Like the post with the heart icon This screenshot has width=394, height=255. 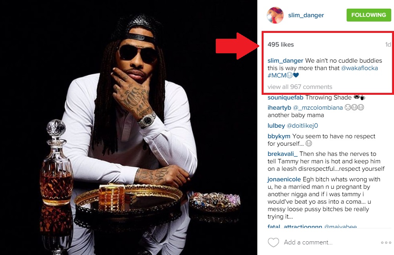(x=273, y=242)
